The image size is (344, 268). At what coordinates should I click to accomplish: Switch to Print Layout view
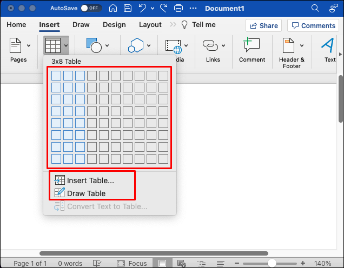click(x=162, y=263)
